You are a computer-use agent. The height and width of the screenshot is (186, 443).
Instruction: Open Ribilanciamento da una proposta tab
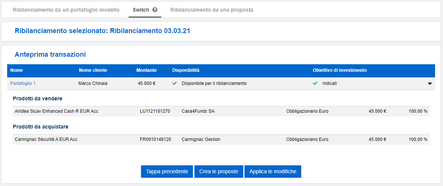tap(212, 10)
